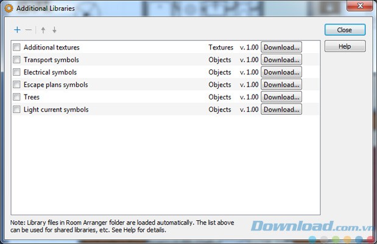Screen dimensions: 377x244
Task: Download the Electrical symbols library
Action: 281,72
